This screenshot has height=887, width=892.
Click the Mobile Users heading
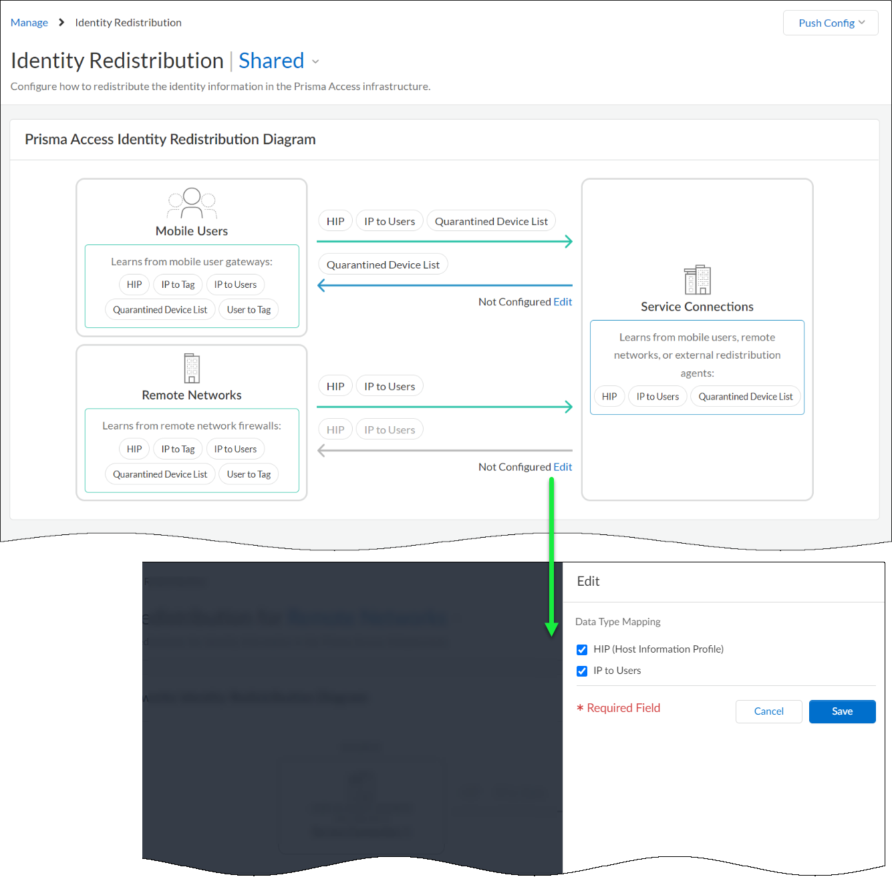coord(192,231)
